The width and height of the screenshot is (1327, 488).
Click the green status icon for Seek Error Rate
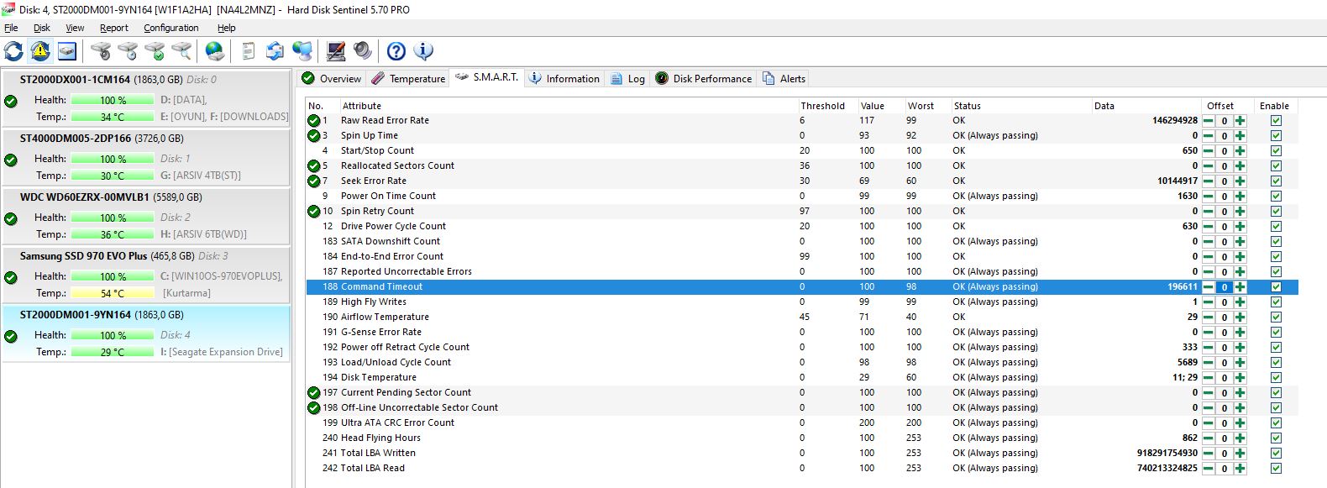pyautogui.click(x=313, y=181)
